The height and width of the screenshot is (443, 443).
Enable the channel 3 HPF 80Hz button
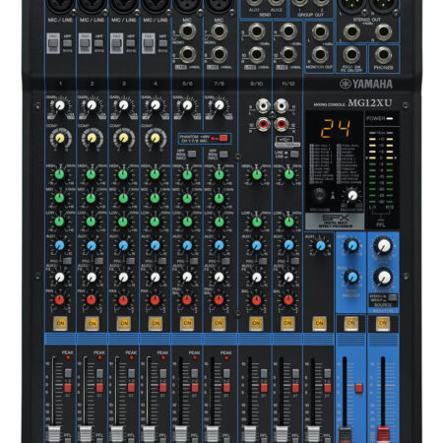tap(131, 43)
